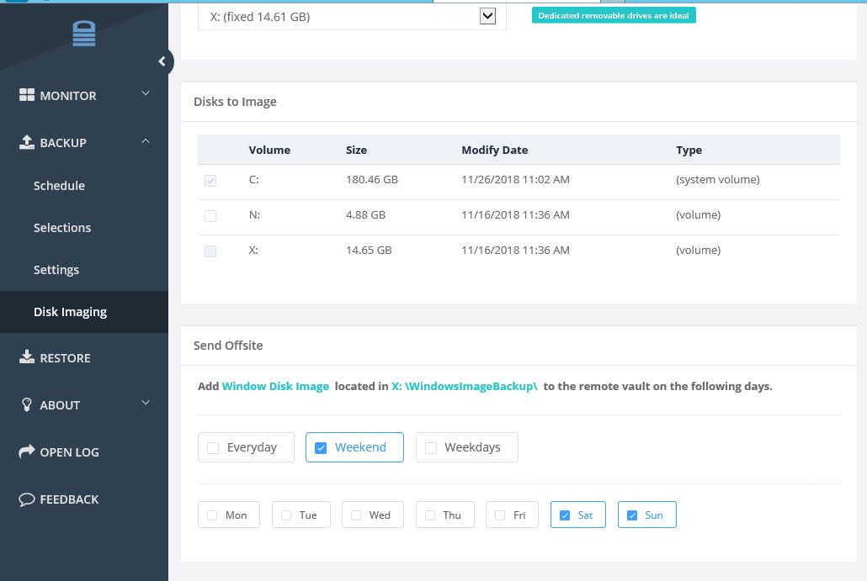The image size is (867, 581).
Task: Enable the Everyday offsite option
Action: pos(246,447)
